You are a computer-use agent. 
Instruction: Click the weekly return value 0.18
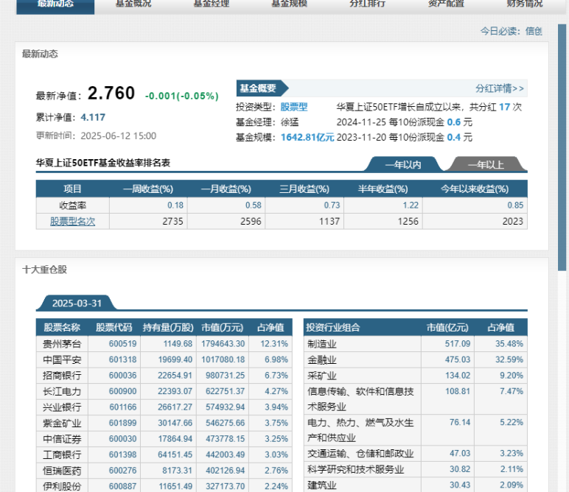(175, 205)
